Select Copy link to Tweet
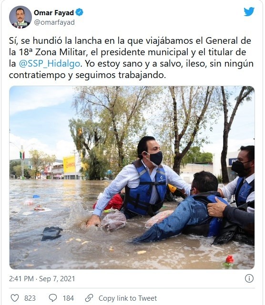Image resolution: width=265 pixels, height=305 pixels. click(128, 298)
